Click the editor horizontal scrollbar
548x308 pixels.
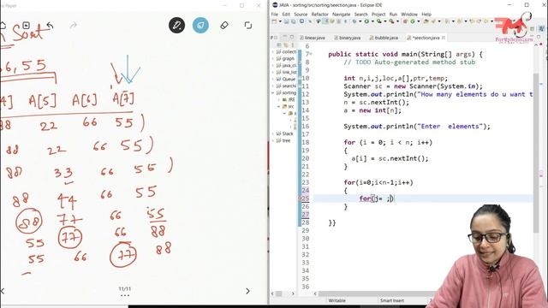coord(376,293)
